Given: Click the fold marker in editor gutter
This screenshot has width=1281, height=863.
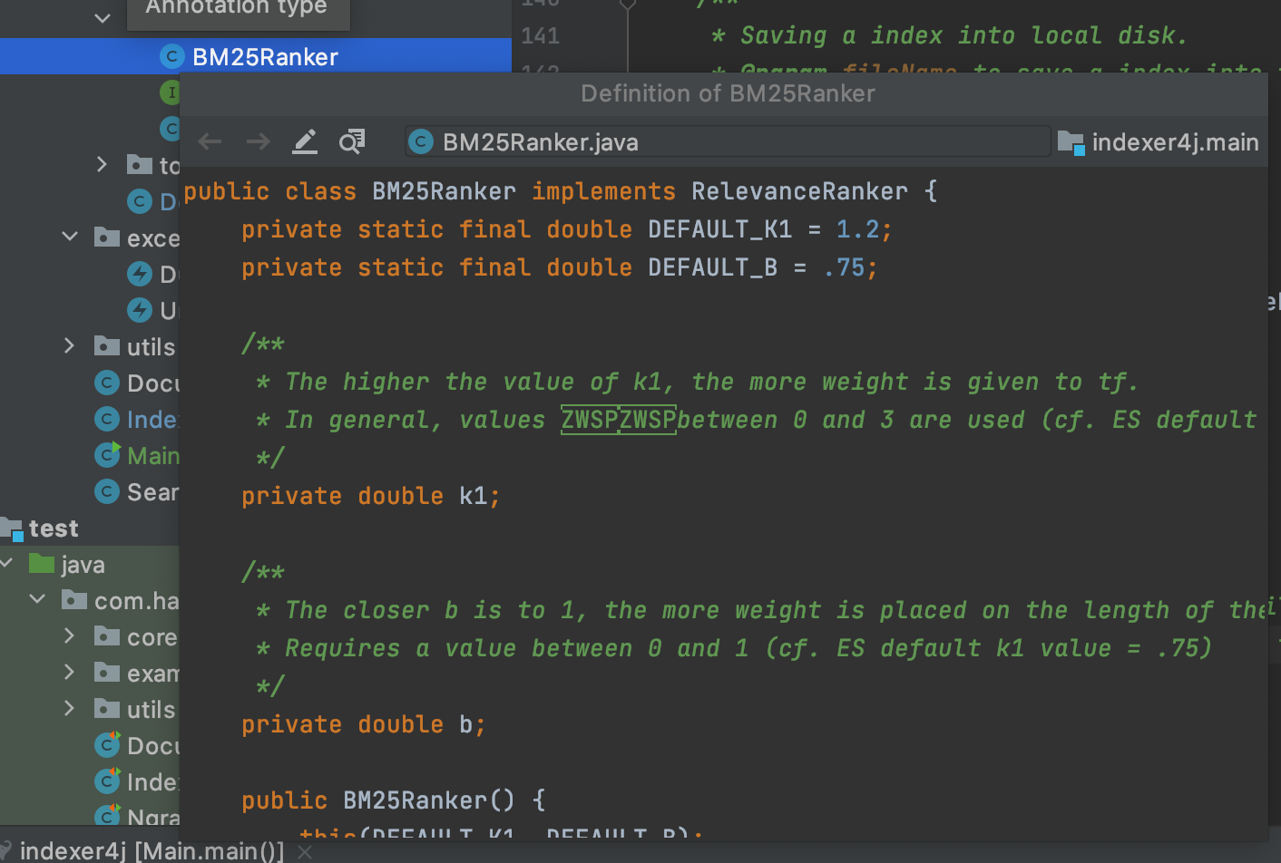Looking at the screenshot, I should [x=627, y=5].
